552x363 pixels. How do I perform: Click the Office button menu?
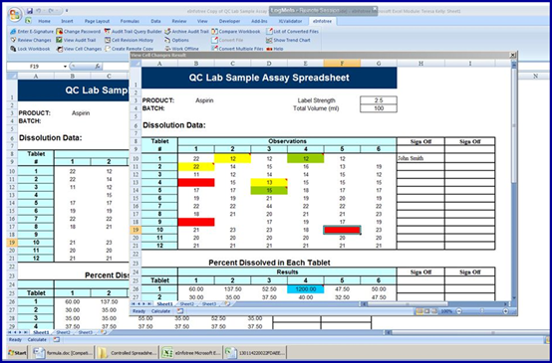[15, 14]
